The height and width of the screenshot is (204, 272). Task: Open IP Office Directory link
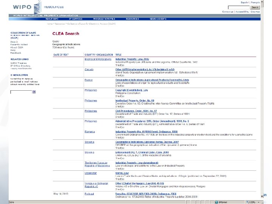[x=20, y=66]
